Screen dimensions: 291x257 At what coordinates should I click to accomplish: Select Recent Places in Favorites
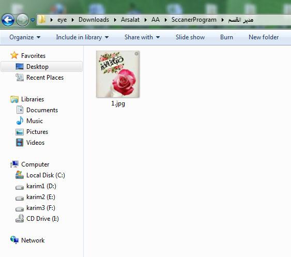45,78
